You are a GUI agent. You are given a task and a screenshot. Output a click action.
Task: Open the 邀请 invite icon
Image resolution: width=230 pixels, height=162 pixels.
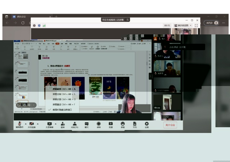click(x=63, y=124)
